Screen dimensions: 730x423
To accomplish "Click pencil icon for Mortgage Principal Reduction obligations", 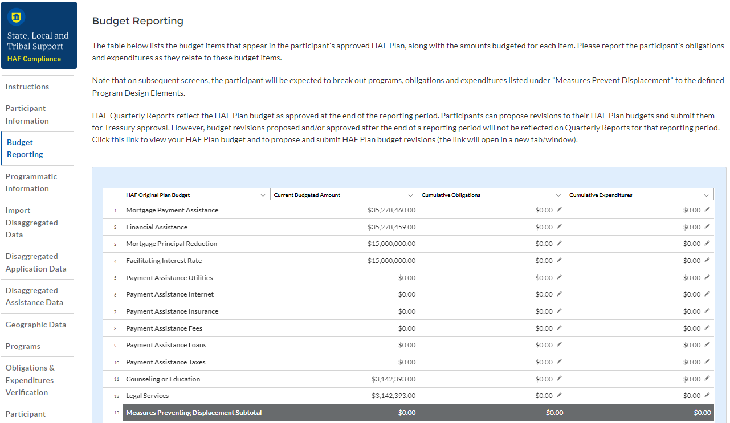I will point(559,244).
